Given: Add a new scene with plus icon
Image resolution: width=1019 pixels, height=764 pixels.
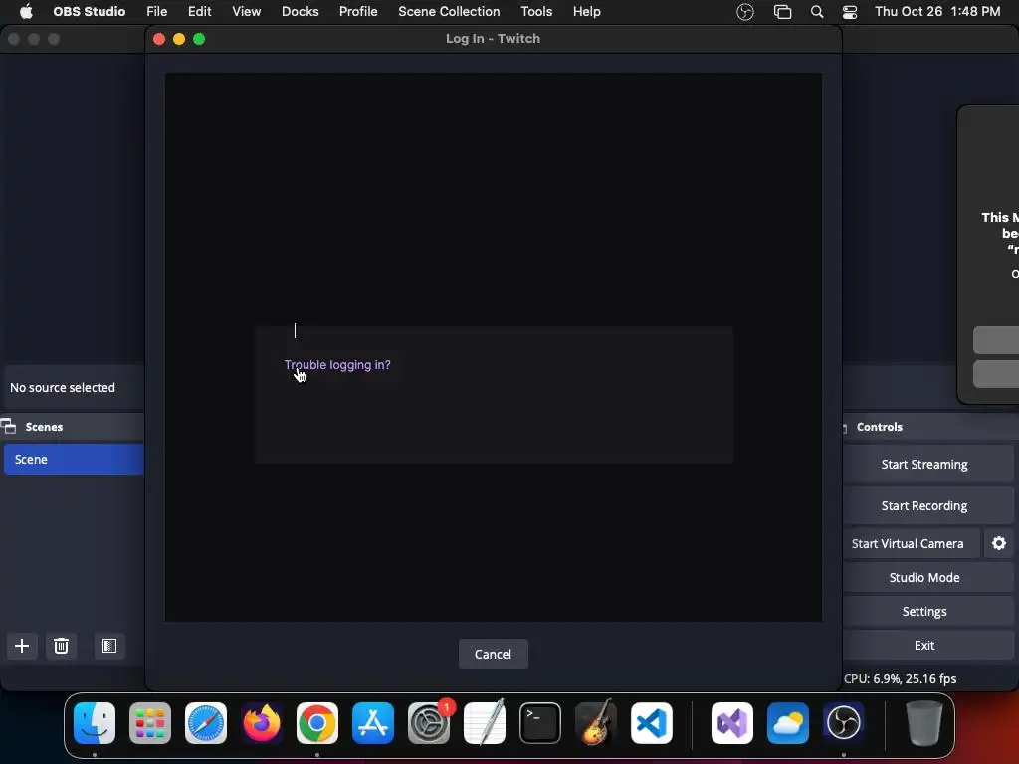Looking at the screenshot, I should click(22, 646).
